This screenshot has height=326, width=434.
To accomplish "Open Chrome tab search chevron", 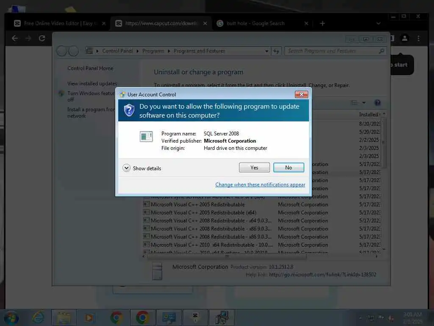I will coord(378,24).
